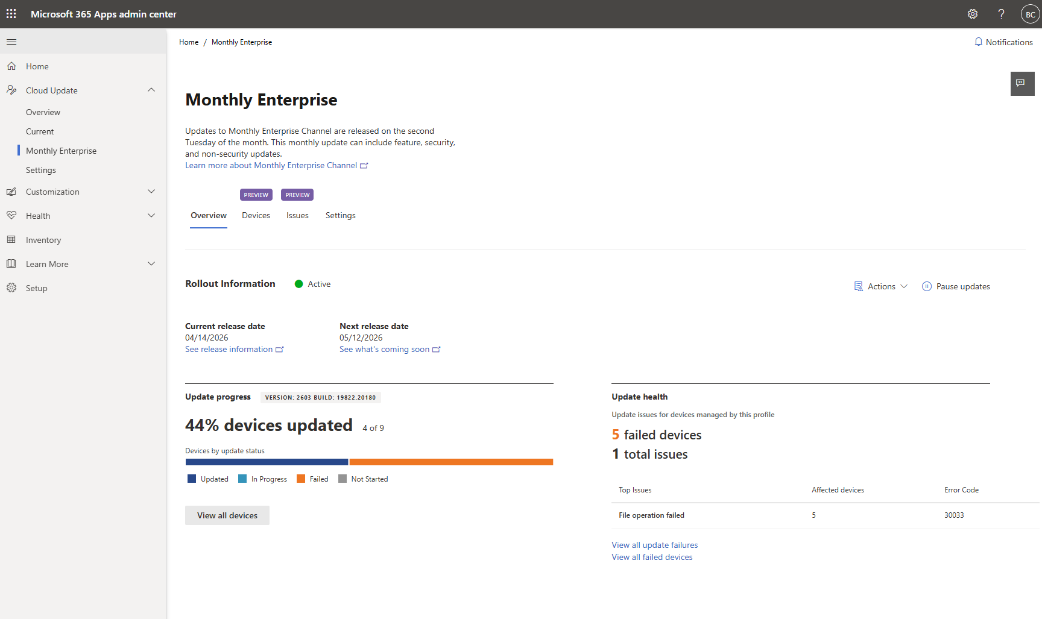The image size is (1042, 619).
Task: Open the feedback chat icon button
Action: (1022, 83)
